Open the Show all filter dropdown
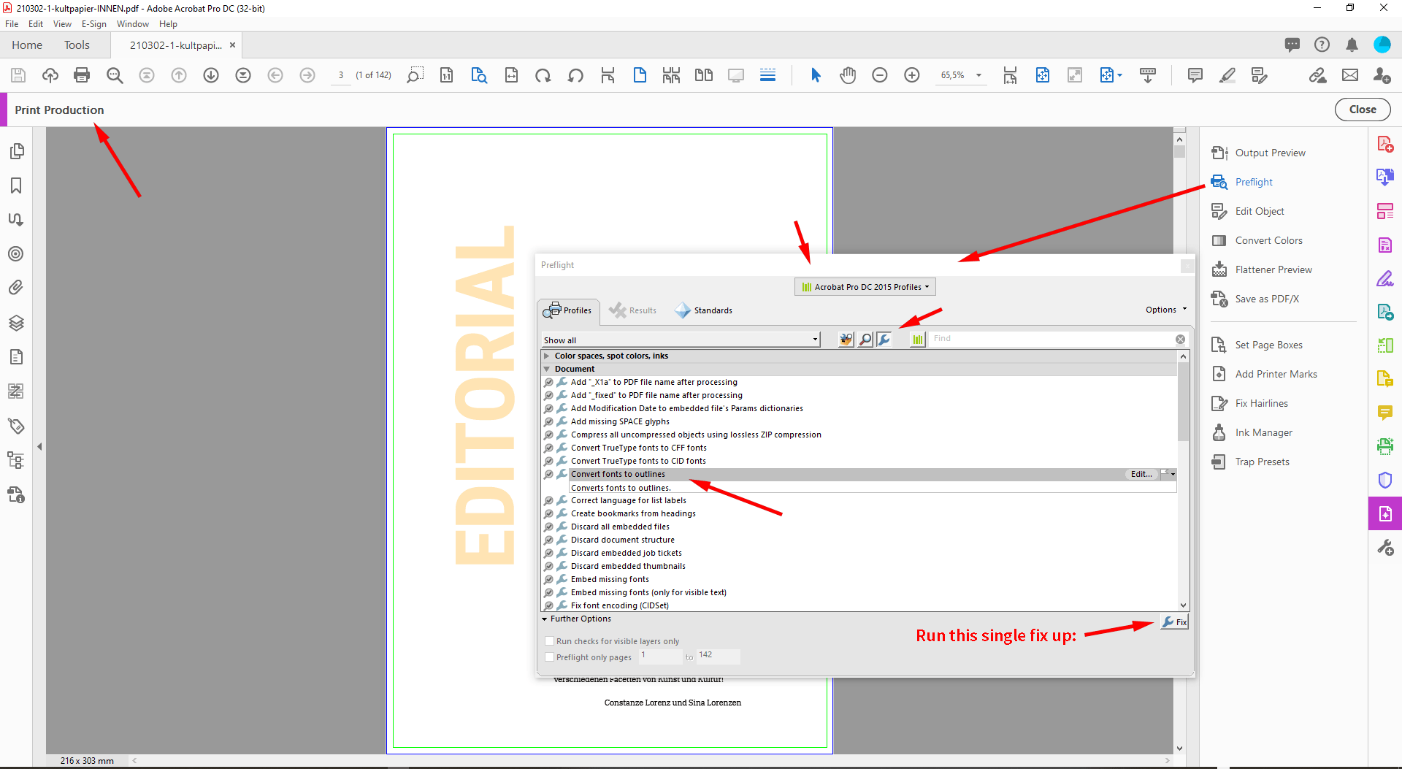 tap(815, 339)
